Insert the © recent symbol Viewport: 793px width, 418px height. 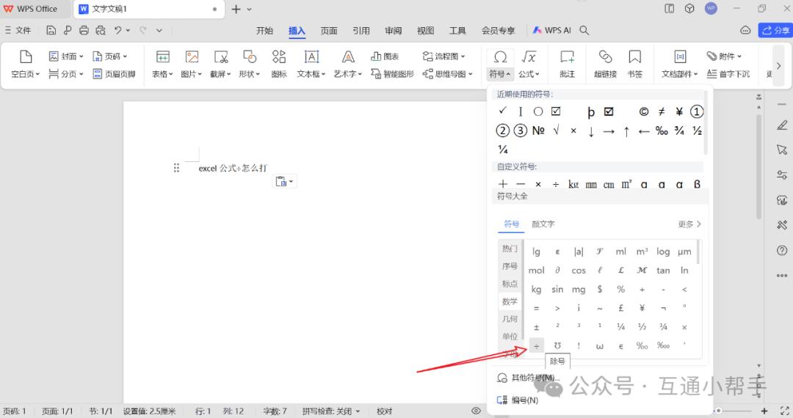(644, 111)
